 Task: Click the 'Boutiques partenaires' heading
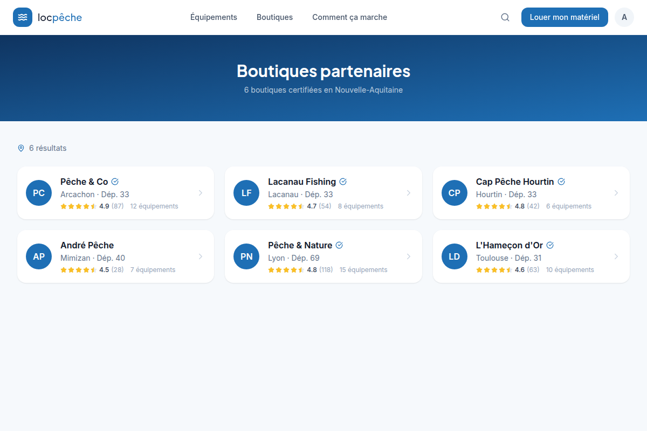point(323,71)
